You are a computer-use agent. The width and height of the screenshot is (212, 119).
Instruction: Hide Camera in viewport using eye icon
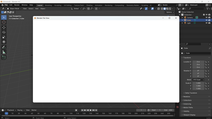206,18
